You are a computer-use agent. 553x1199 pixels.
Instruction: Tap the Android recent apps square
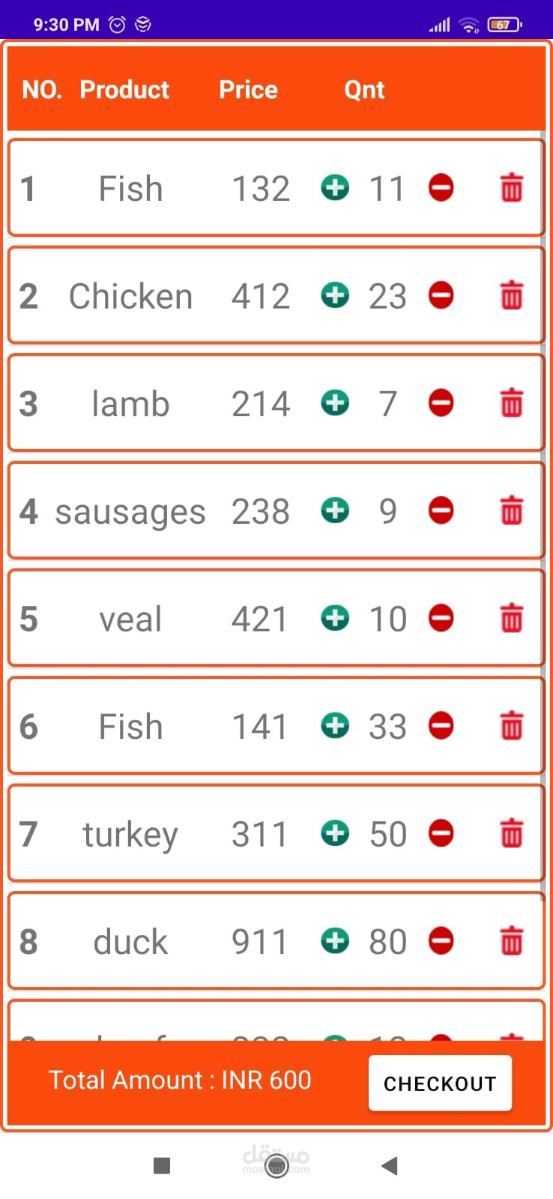(x=162, y=1165)
